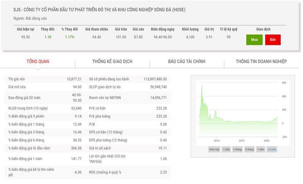Click the P/E cơ bản row

click(x=128, y=108)
